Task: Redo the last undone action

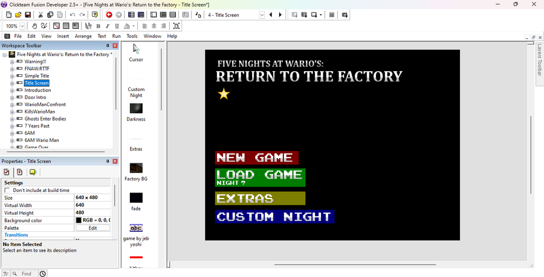Action: pyautogui.click(x=82, y=15)
